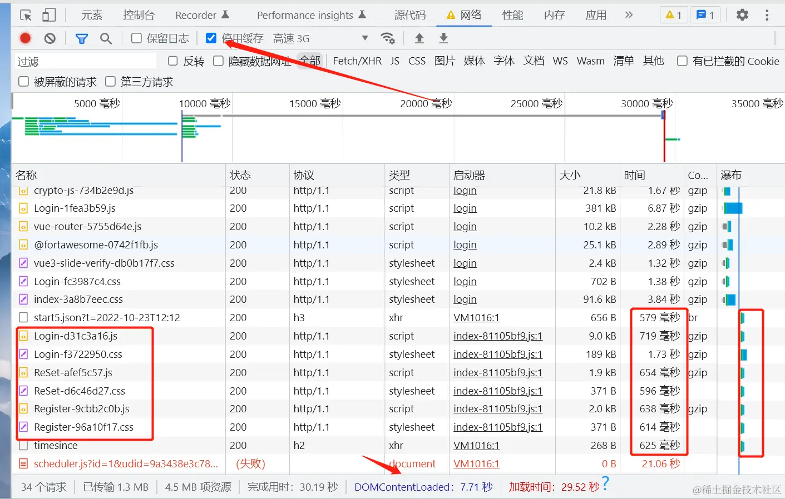Toggle the device toolbar icon

pos(49,15)
